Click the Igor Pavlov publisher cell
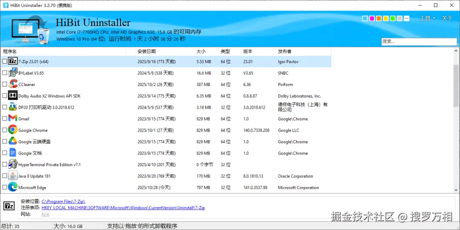 click(x=288, y=62)
